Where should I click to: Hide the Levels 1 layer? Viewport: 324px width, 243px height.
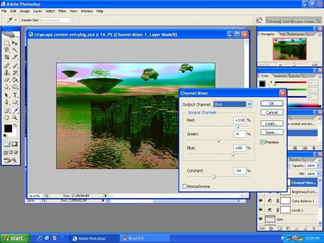pos(261,210)
